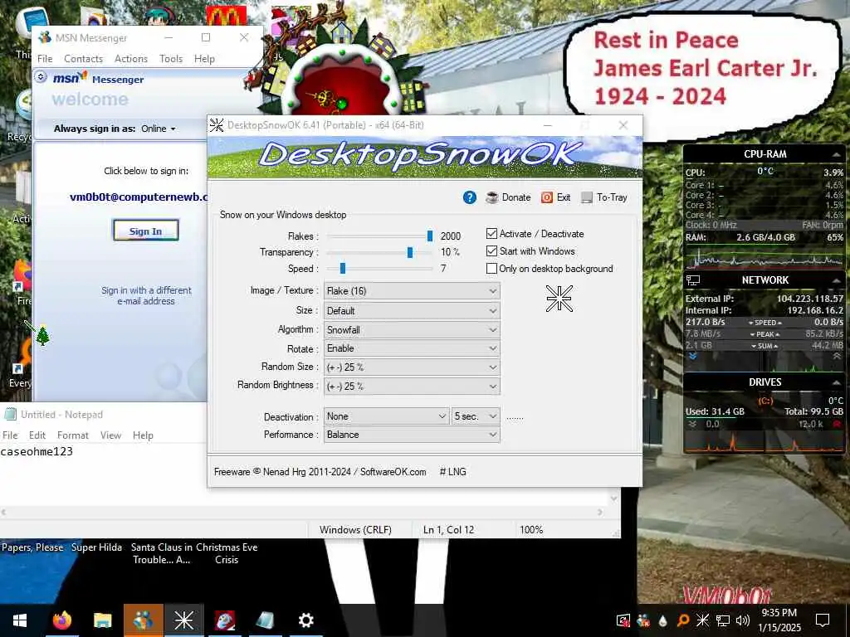Open Notepad Format menu
The width and height of the screenshot is (850, 637).
(x=73, y=435)
